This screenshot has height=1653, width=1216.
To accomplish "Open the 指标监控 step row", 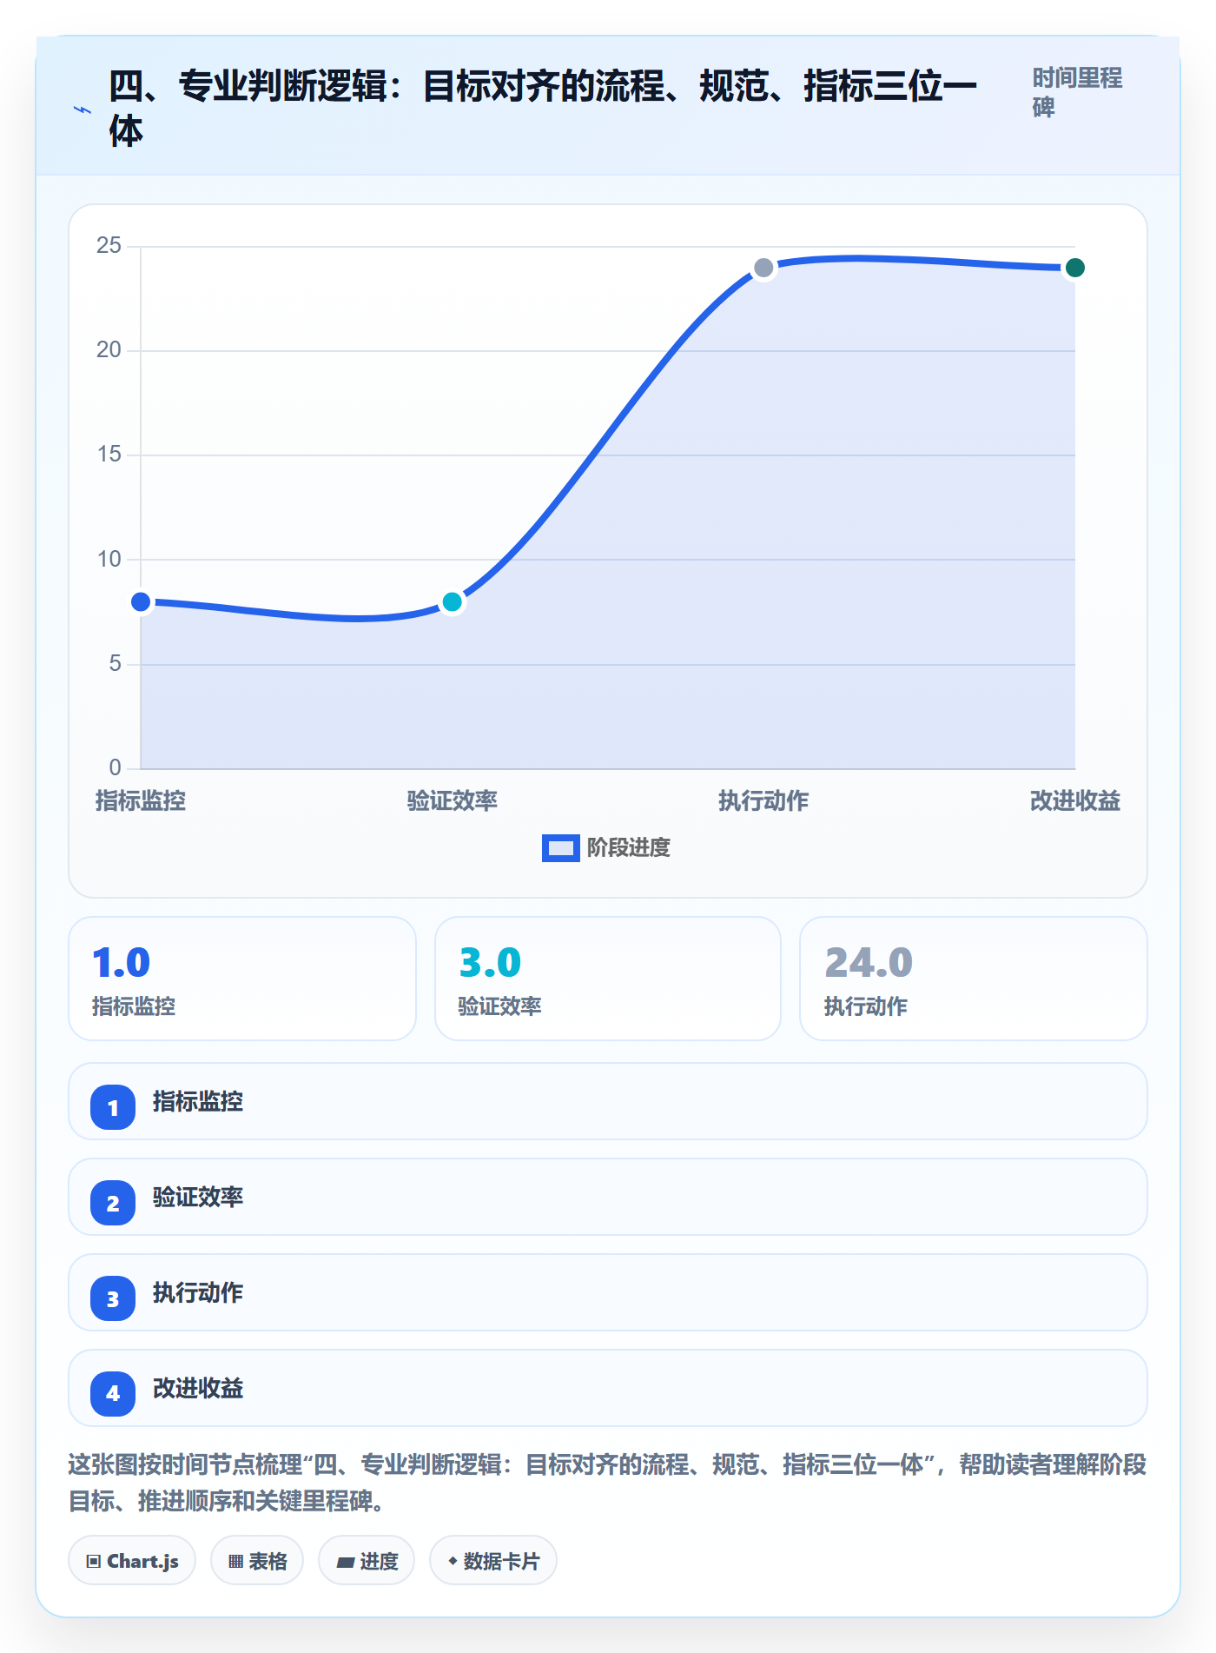I will click(608, 1101).
